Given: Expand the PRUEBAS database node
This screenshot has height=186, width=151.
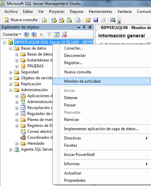Looking at the screenshot, I should pyautogui.click(x=17, y=66).
